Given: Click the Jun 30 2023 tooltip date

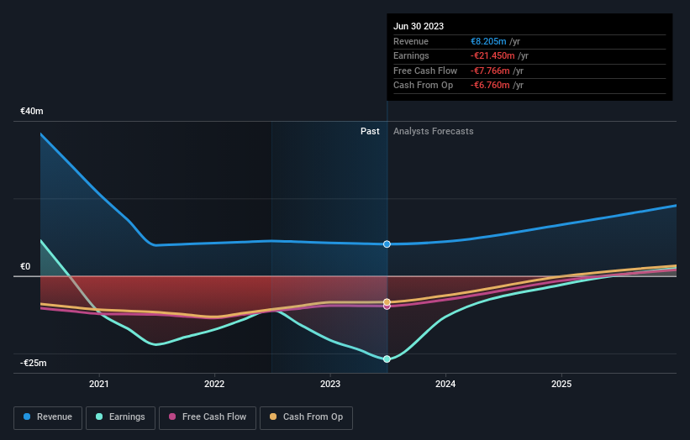Looking at the screenshot, I should [419, 26].
